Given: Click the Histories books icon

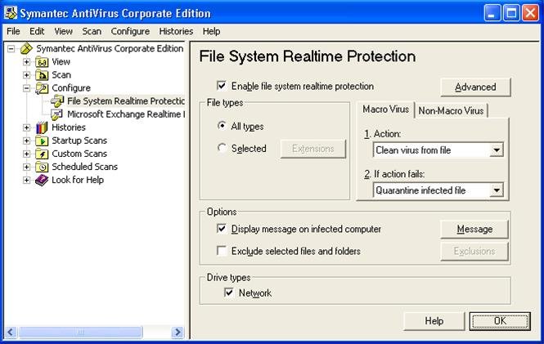Looking at the screenshot, I should coord(42,127).
